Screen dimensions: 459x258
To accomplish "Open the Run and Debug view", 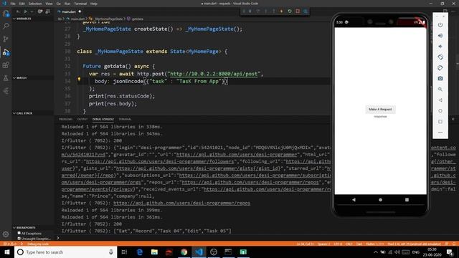I will pyautogui.click(x=6, y=52).
